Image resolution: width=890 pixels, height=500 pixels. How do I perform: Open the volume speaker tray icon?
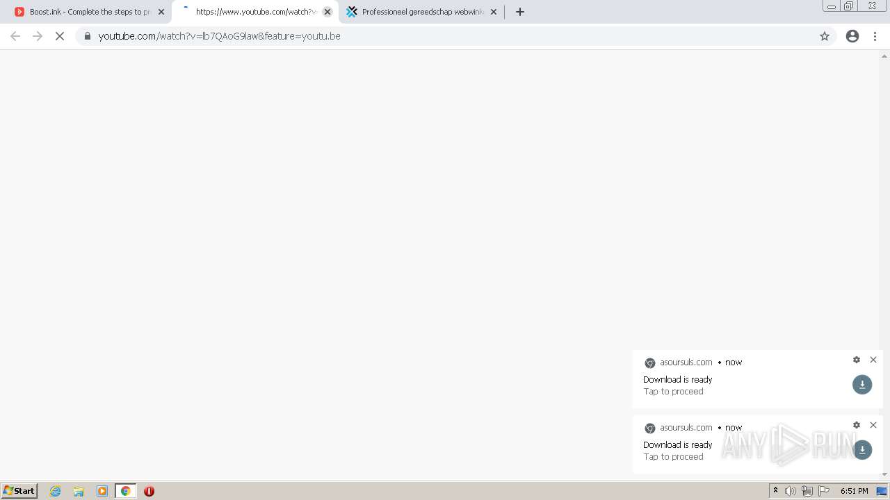(791, 491)
